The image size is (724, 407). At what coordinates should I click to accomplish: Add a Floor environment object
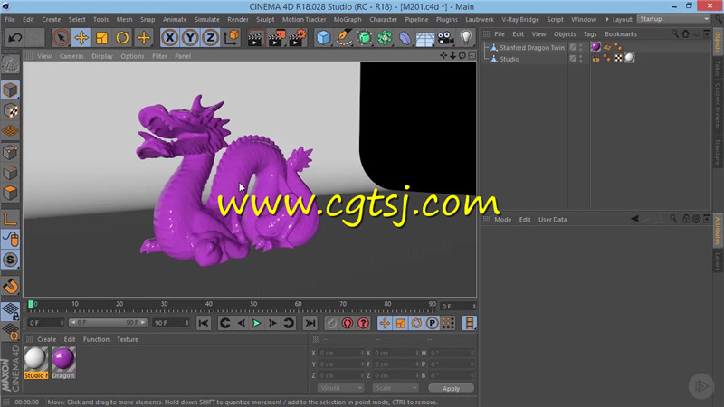424,38
